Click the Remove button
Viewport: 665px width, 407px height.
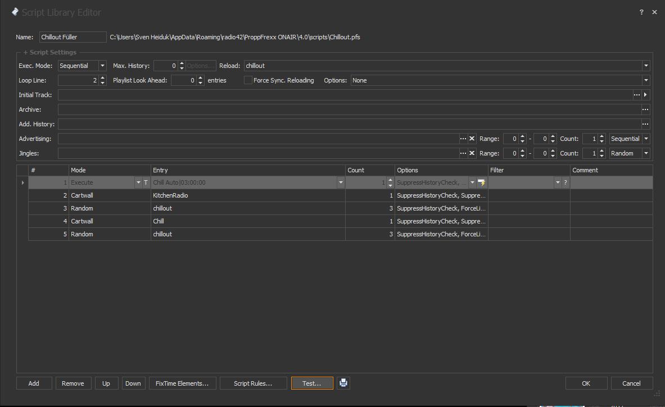coord(73,383)
